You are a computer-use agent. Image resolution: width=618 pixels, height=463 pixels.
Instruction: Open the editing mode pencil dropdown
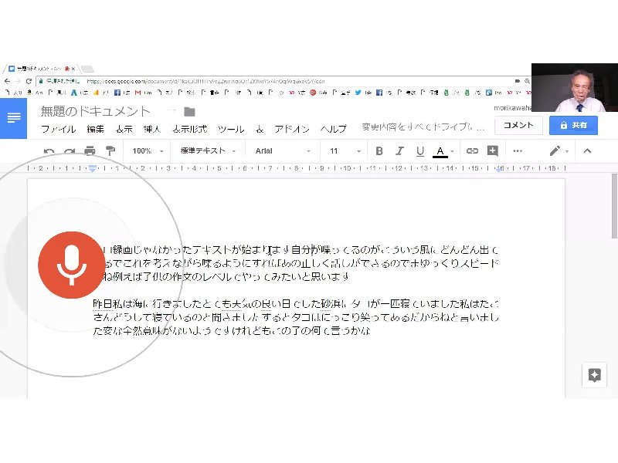559,151
